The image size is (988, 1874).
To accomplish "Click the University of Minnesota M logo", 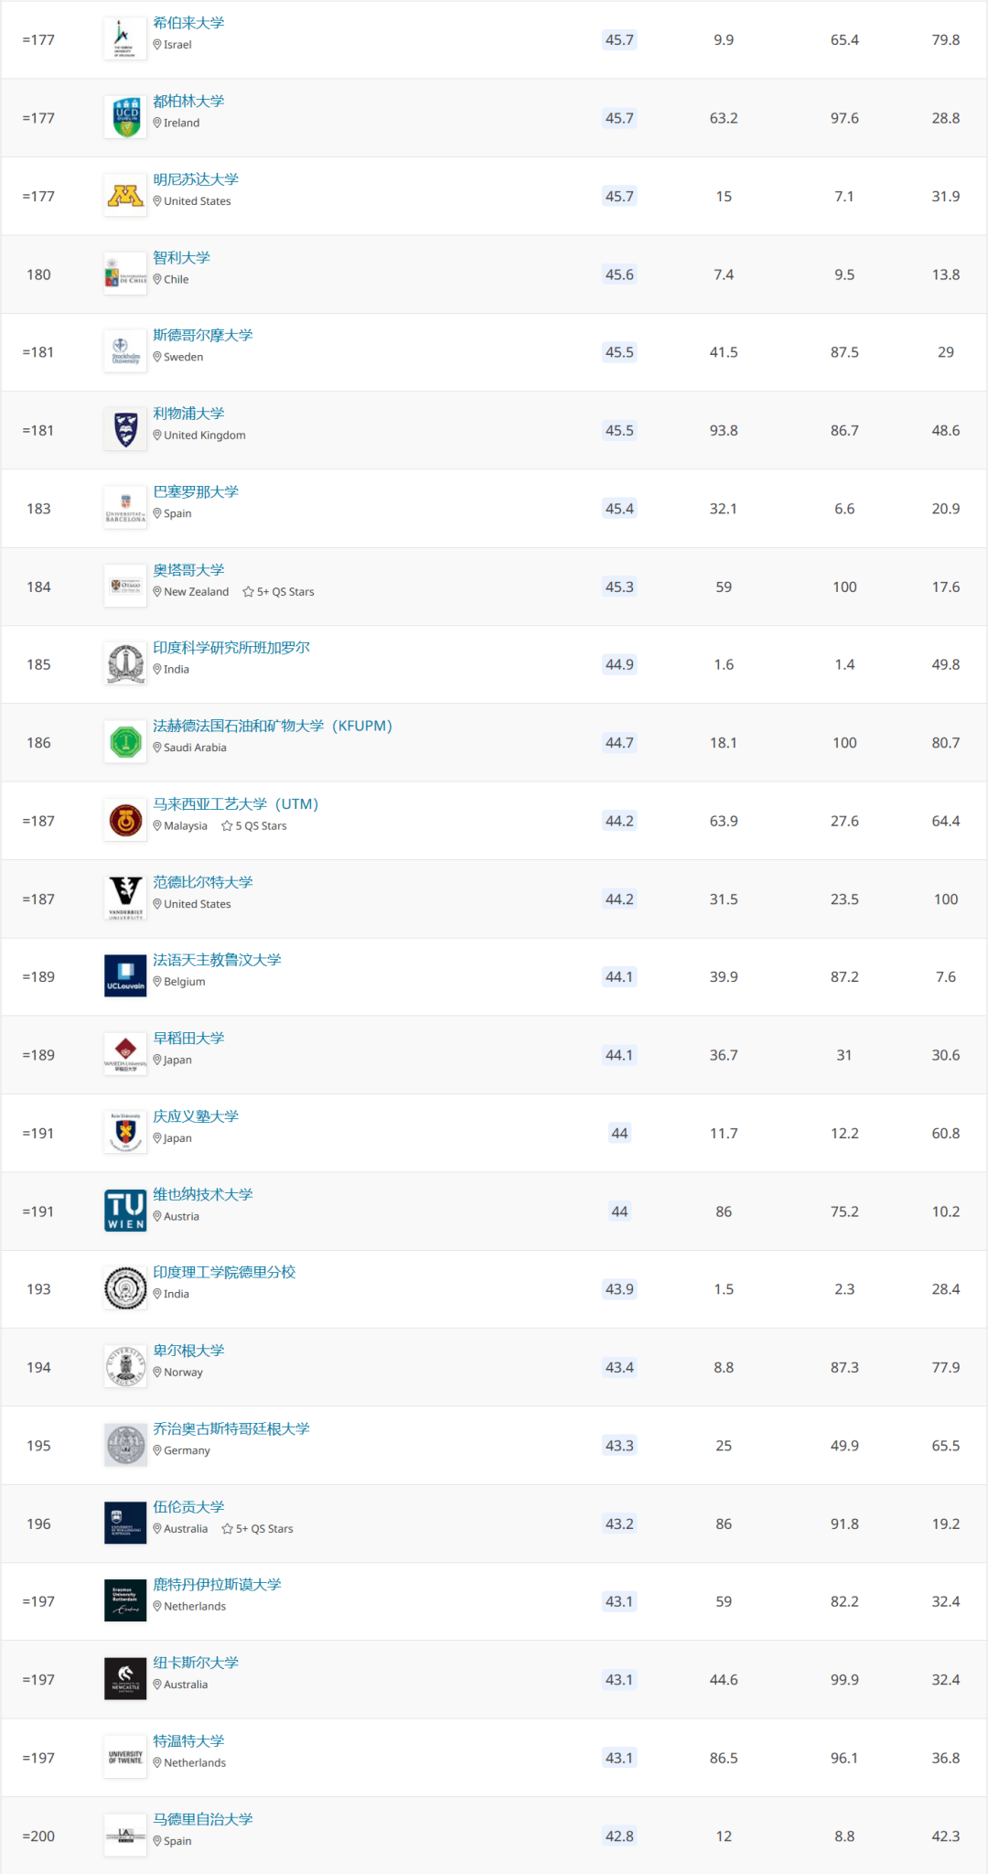I will pyautogui.click(x=125, y=196).
